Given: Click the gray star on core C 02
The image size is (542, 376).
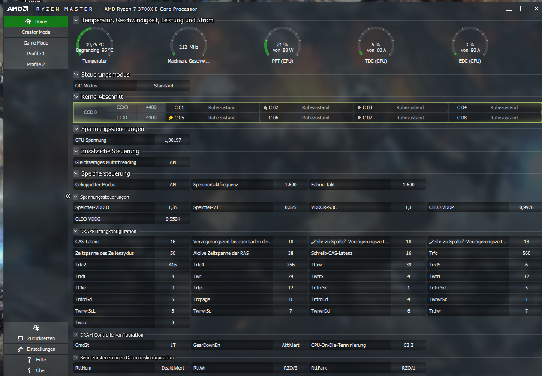Looking at the screenshot, I should pyautogui.click(x=265, y=107).
